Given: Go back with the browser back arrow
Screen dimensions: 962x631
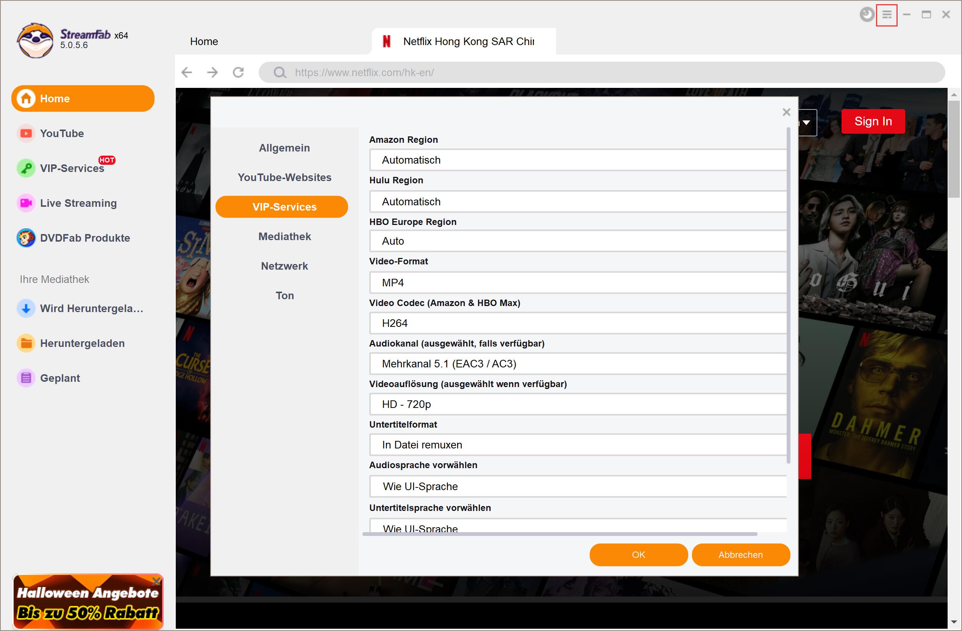Looking at the screenshot, I should point(187,72).
